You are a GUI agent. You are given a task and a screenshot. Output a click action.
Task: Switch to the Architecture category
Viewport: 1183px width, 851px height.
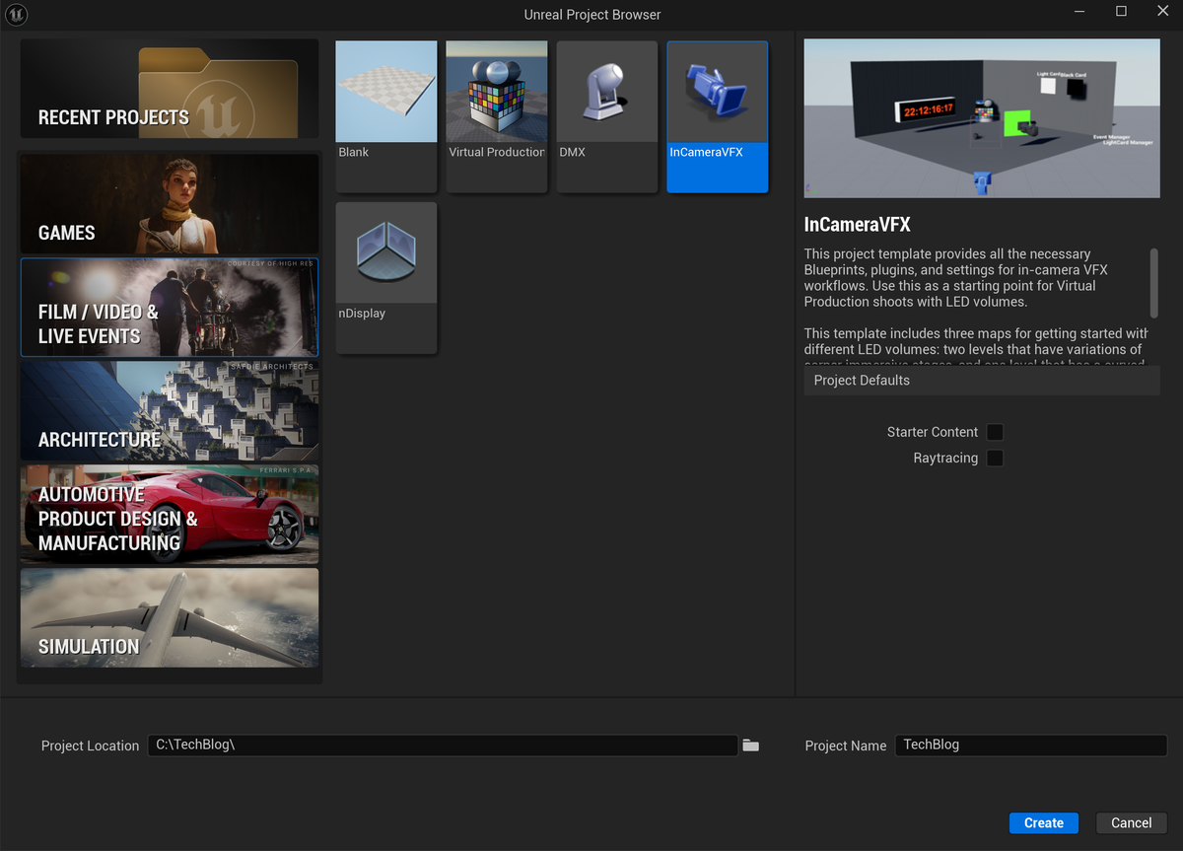(x=170, y=410)
